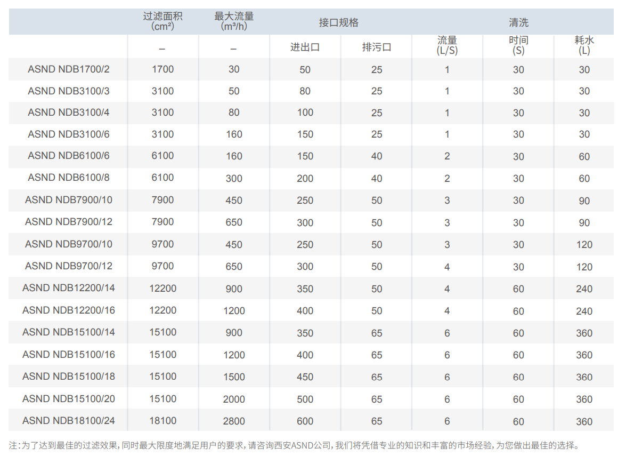Click the 最大流量 (m³/h) column header
The image size is (626, 456).
pos(234,21)
